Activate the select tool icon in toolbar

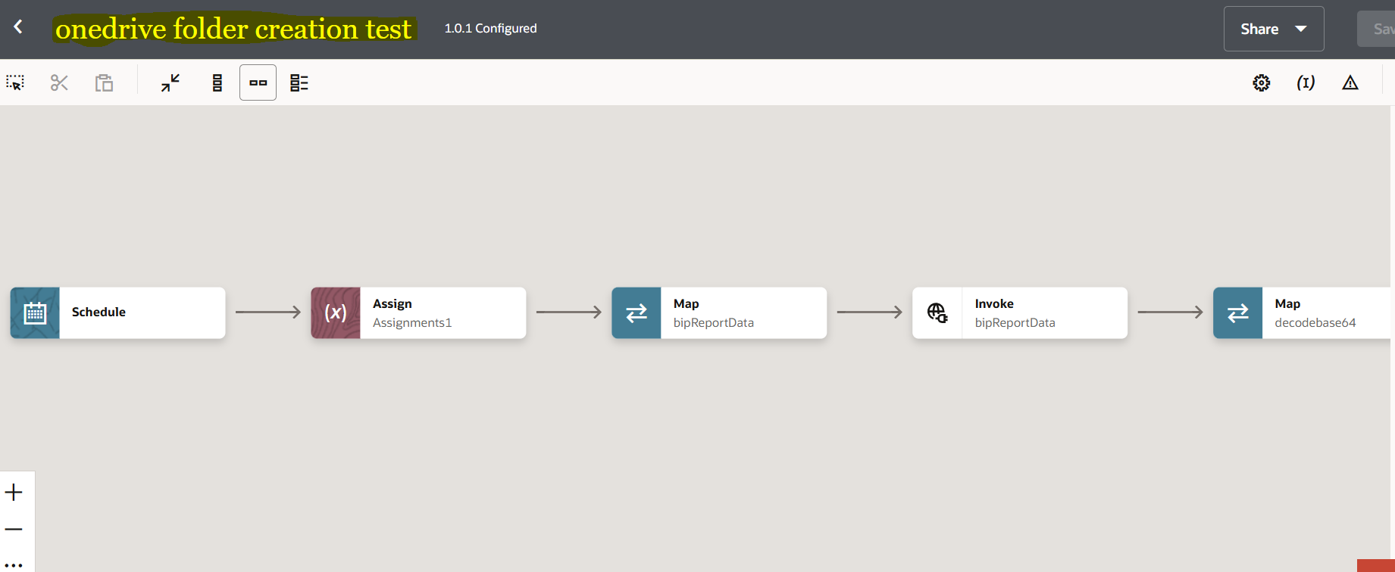pyautogui.click(x=15, y=82)
